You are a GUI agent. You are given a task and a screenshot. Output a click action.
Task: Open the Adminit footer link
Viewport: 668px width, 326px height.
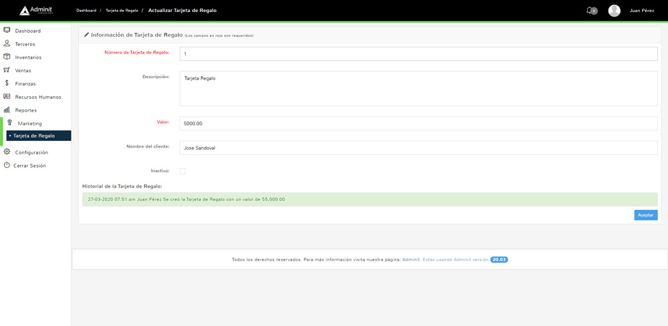click(411, 259)
